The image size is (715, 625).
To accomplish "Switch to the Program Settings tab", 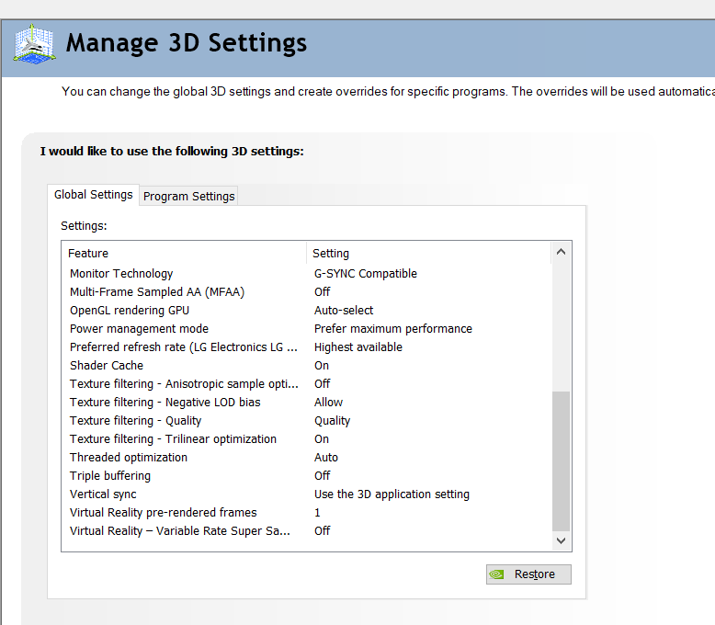I will coord(189,196).
